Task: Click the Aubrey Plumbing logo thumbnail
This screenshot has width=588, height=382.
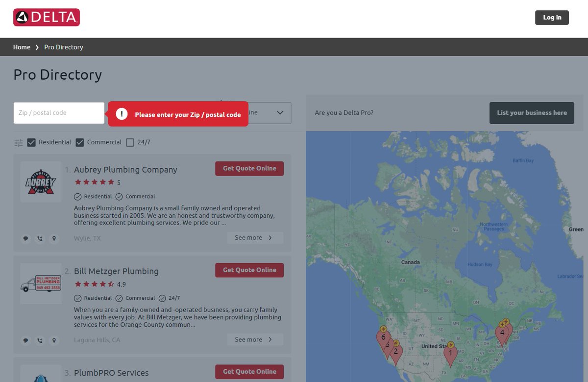Action: click(x=41, y=182)
